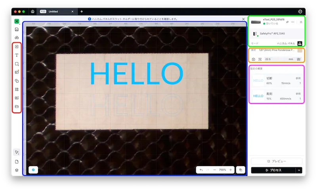This screenshot has width=317, height=191.
Task: Open a new tab with plus
Action: [82, 11]
